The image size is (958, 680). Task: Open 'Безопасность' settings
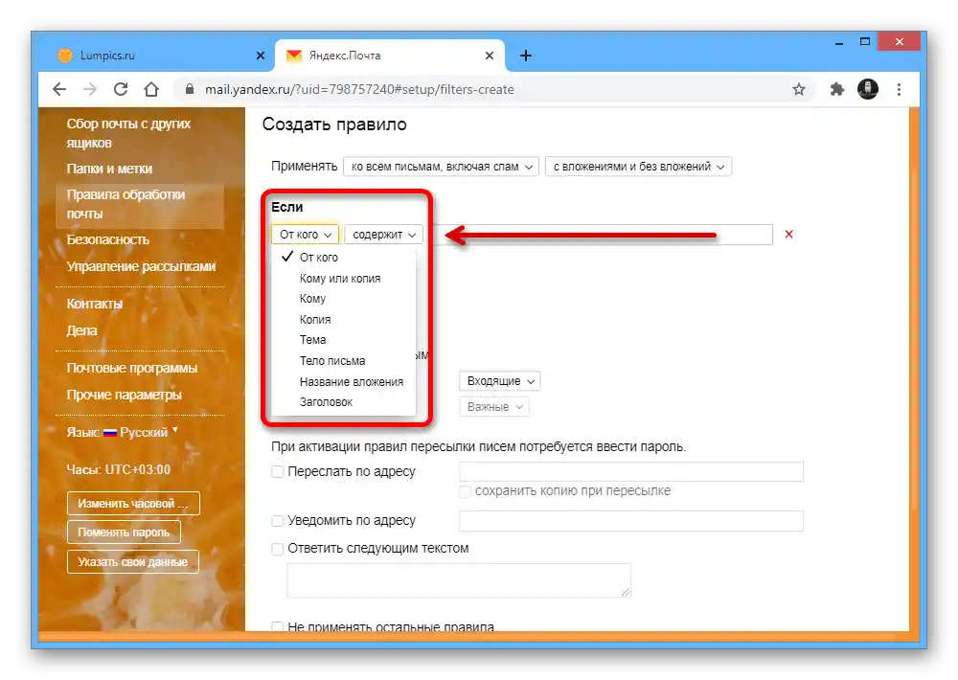(107, 239)
